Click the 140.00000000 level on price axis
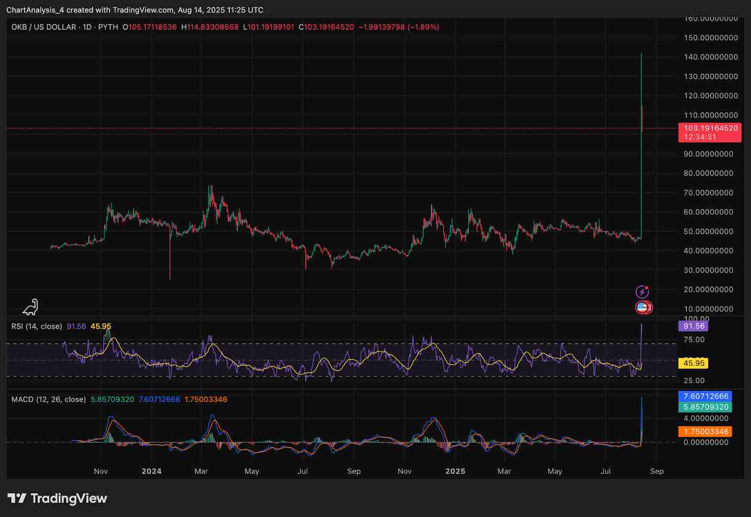 click(x=711, y=57)
